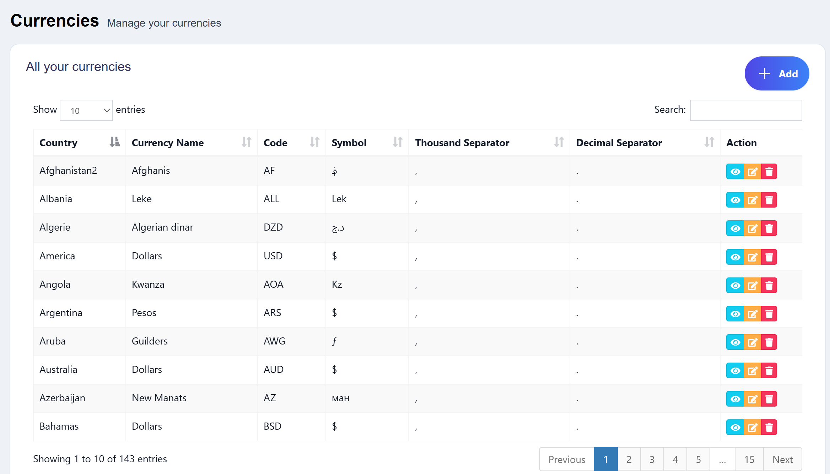Delete the Aruba Guilders entry
Viewport: 830px width, 474px height.
769,342
